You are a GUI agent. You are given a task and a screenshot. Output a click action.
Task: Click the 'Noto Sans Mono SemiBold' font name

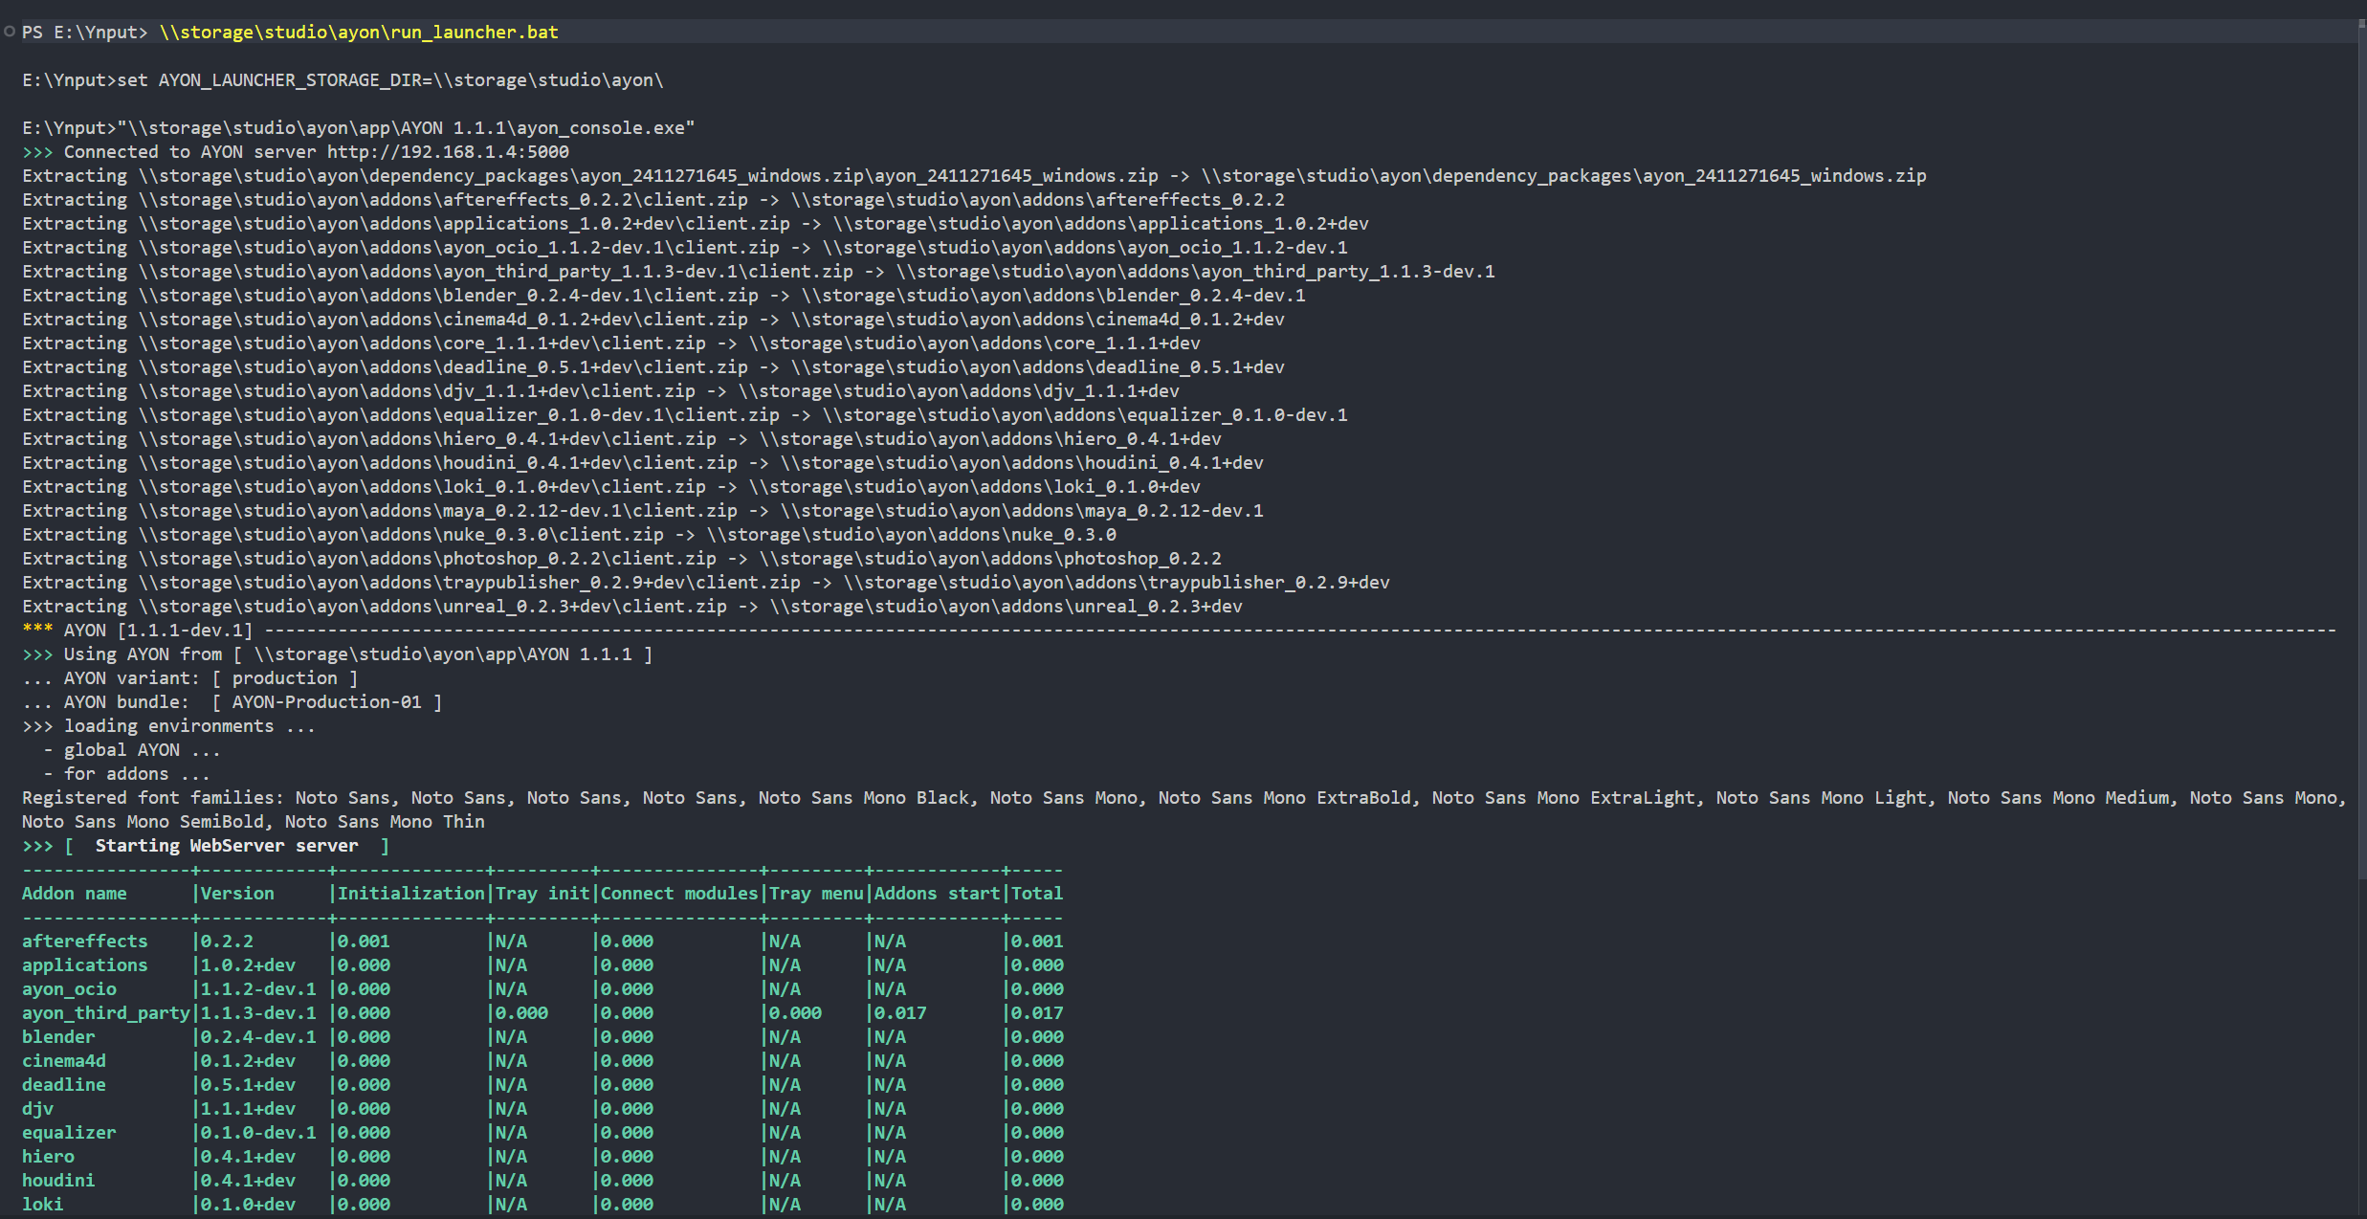click(x=143, y=821)
